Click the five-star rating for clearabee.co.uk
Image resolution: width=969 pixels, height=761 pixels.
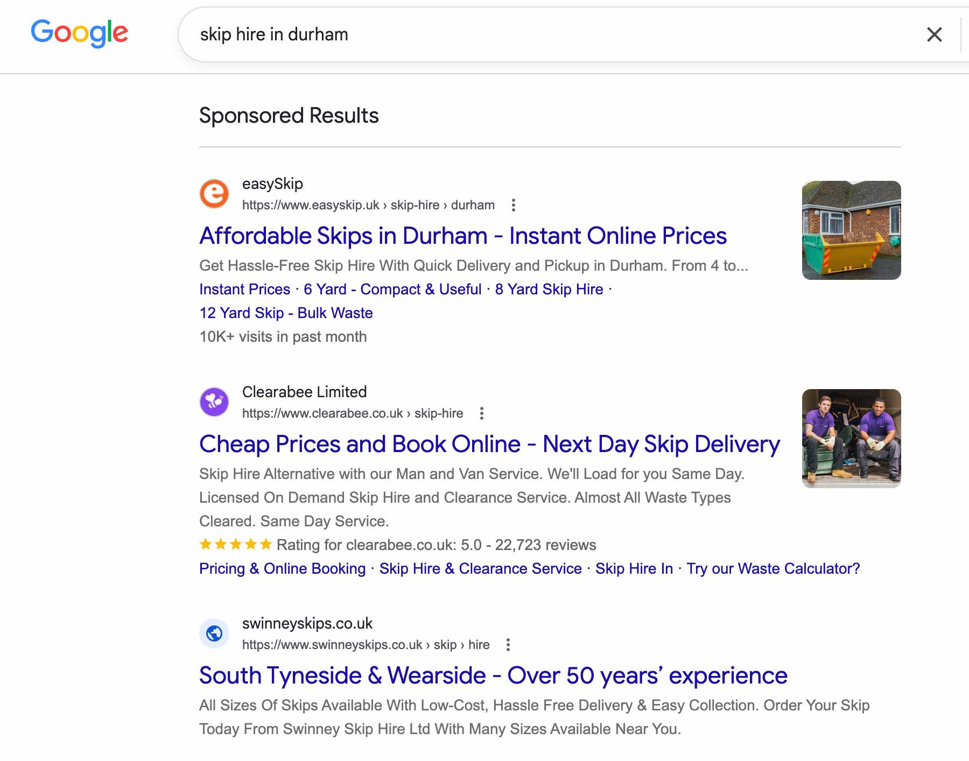[x=235, y=545]
